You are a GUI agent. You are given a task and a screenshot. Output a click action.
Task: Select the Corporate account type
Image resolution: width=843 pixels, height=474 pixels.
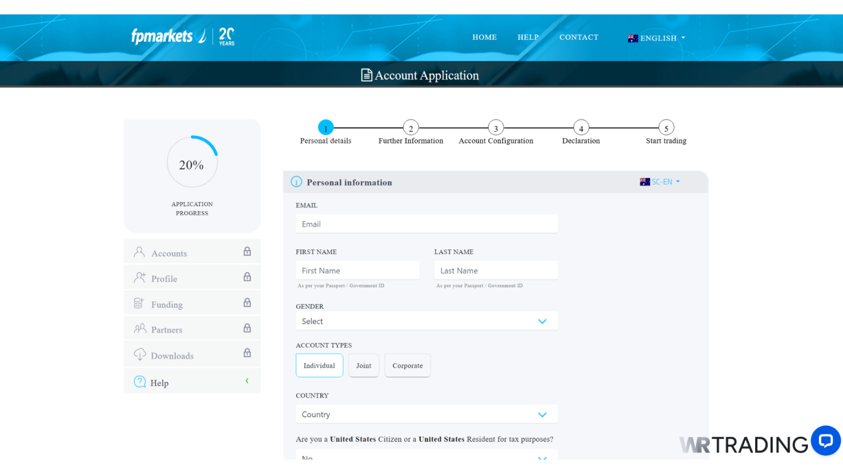click(407, 365)
